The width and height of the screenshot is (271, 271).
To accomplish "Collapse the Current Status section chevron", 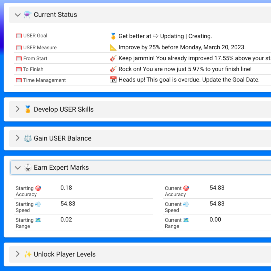I will pyautogui.click(x=18, y=15).
